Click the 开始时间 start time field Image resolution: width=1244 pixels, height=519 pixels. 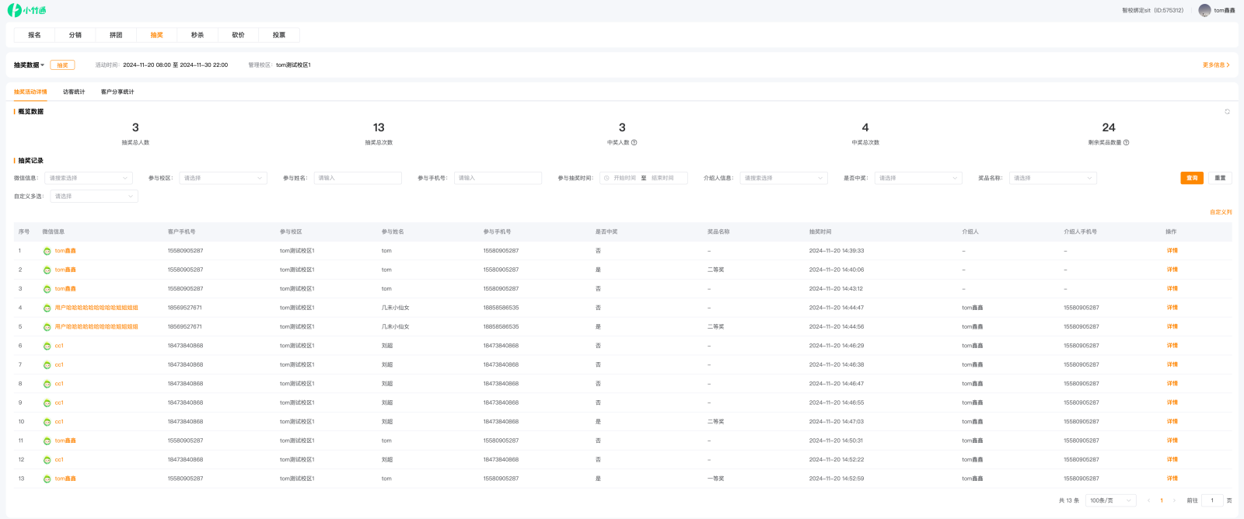(x=624, y=178)
